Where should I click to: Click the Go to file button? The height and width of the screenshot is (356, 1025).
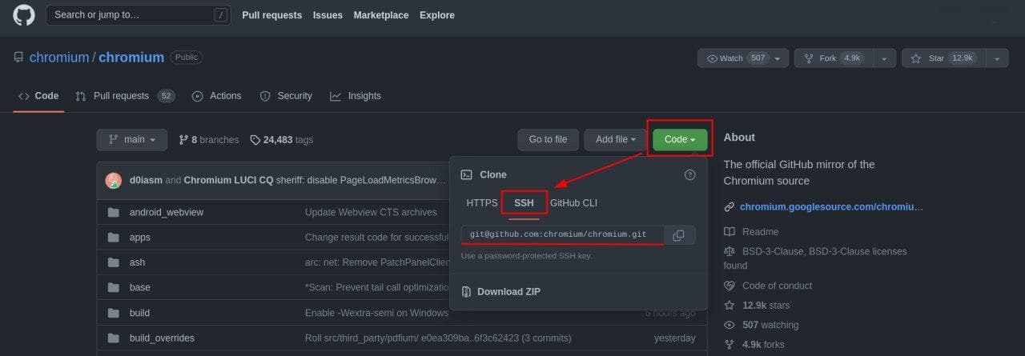coord(548,139)
